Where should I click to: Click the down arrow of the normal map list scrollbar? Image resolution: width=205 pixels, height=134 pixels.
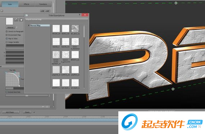84,88
